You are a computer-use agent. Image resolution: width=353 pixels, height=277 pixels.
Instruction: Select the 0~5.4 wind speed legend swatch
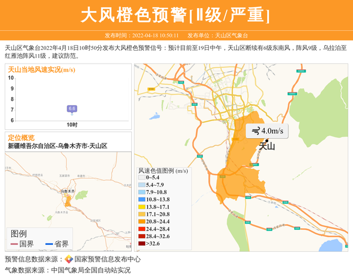pos(141,177)
